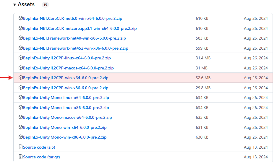Click the 633 KB file size
Viewport: 277px width, 164px height.
pos(202,117)
